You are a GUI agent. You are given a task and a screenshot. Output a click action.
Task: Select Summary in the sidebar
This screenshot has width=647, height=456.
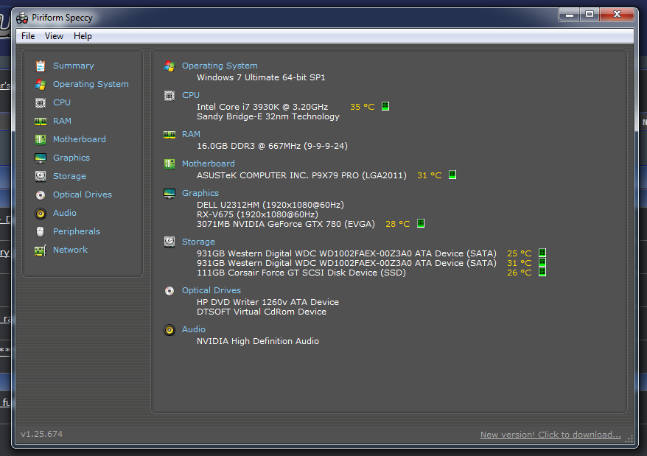pyautogui.click(x=74, y=66)
